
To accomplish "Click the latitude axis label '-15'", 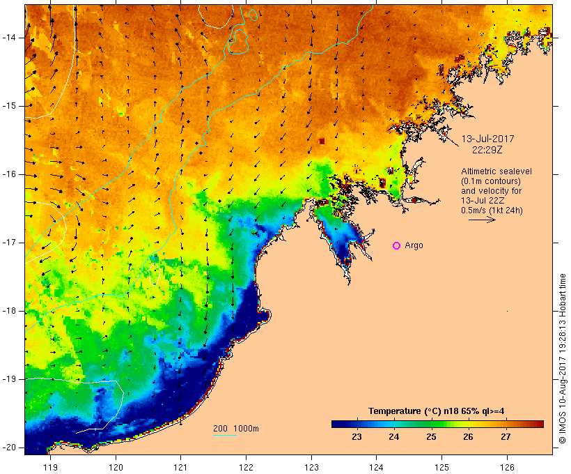I will [x=9, y=106].
